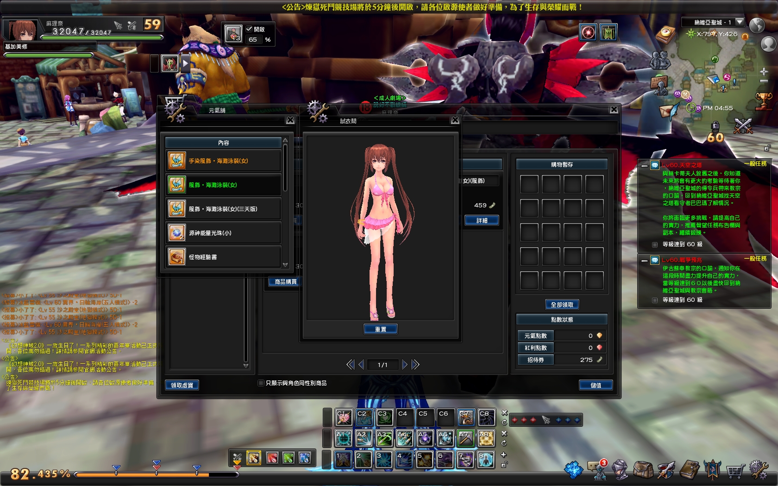Viewport: 778px width, 486px height.
Task: Select the 內容 tab in the shop window
Action: [224, 142]
